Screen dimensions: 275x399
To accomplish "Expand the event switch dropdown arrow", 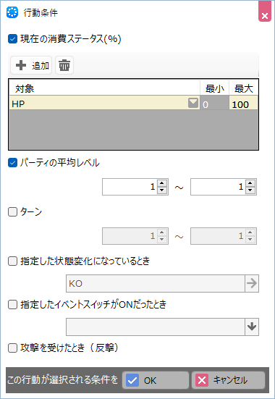I will point(252,327).
